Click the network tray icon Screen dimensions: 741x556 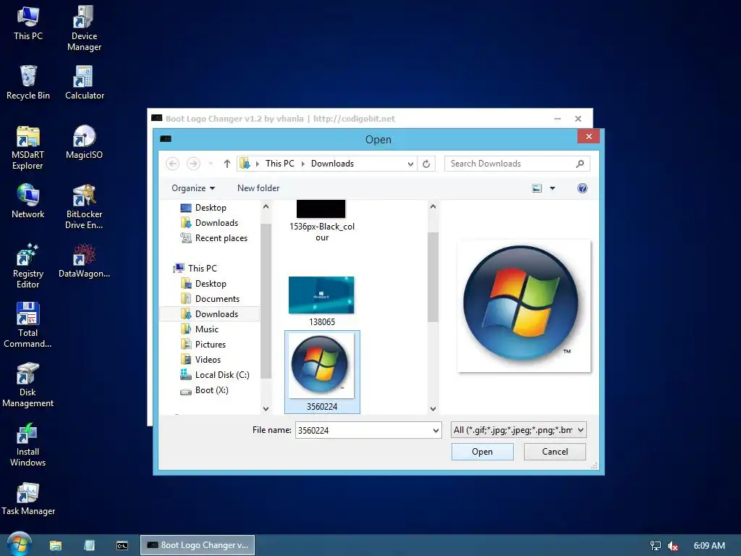click(656, 546)
